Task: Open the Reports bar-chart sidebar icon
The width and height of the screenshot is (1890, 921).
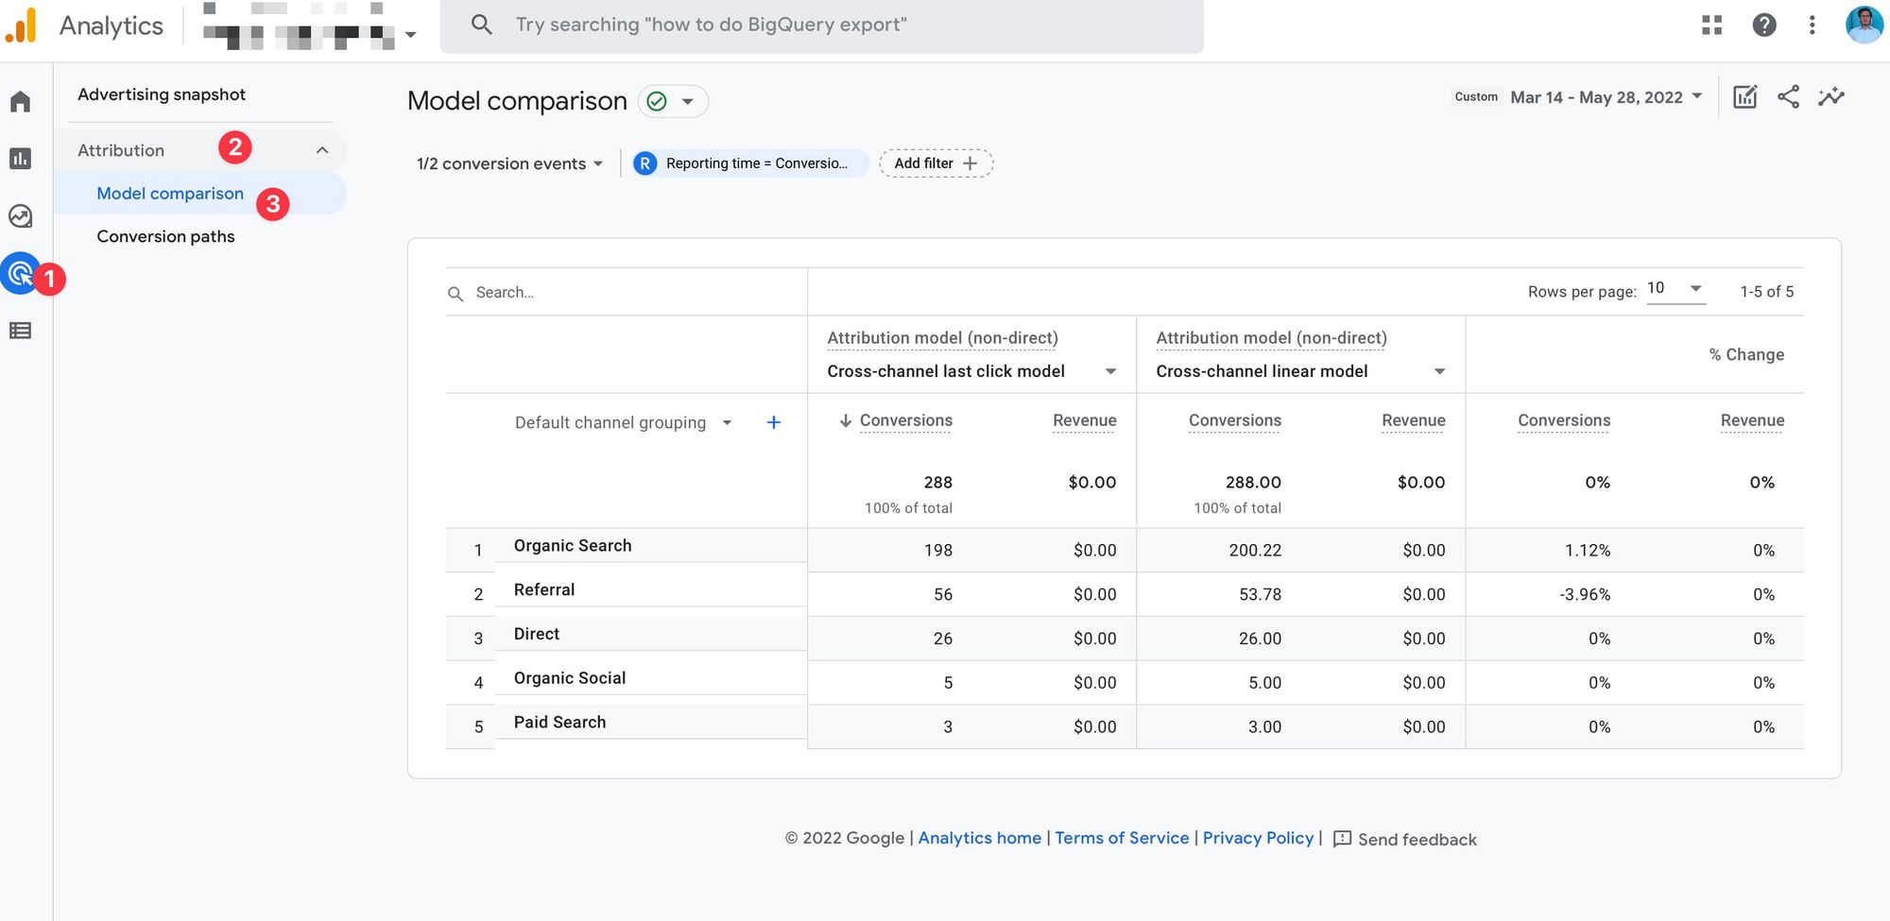Action: 21,159
